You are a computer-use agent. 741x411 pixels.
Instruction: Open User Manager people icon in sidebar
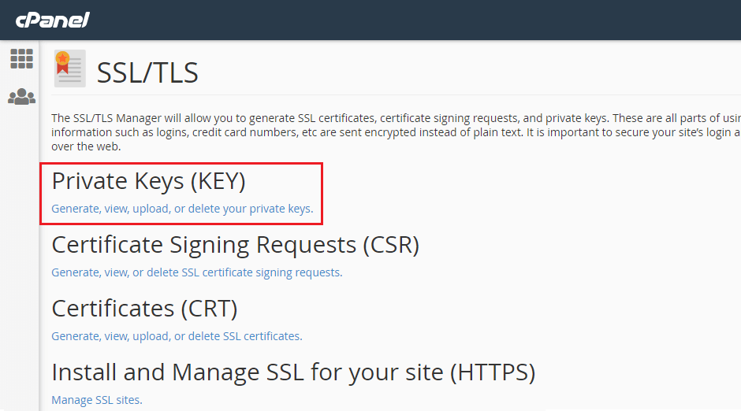pos(21,97)
